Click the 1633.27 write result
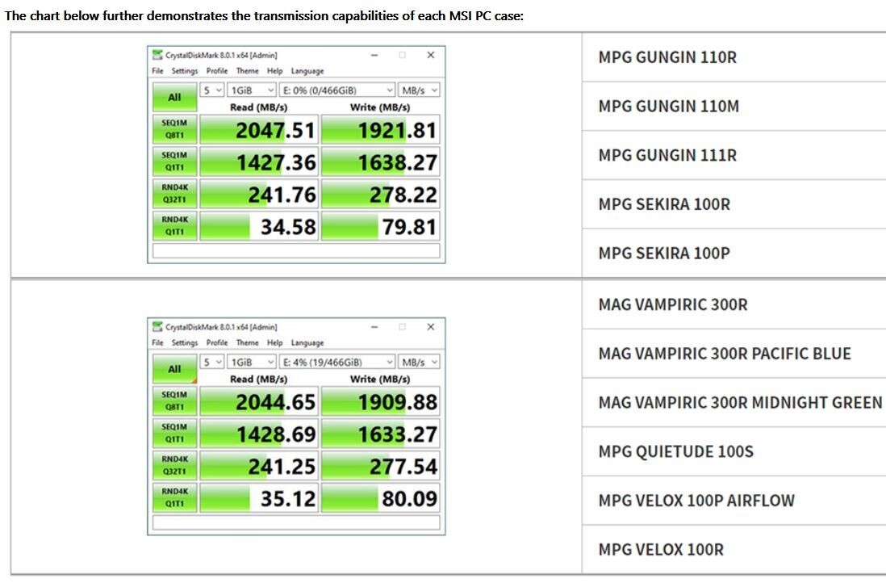Screen dimensions: 886x583 click(x=380, y=434)
